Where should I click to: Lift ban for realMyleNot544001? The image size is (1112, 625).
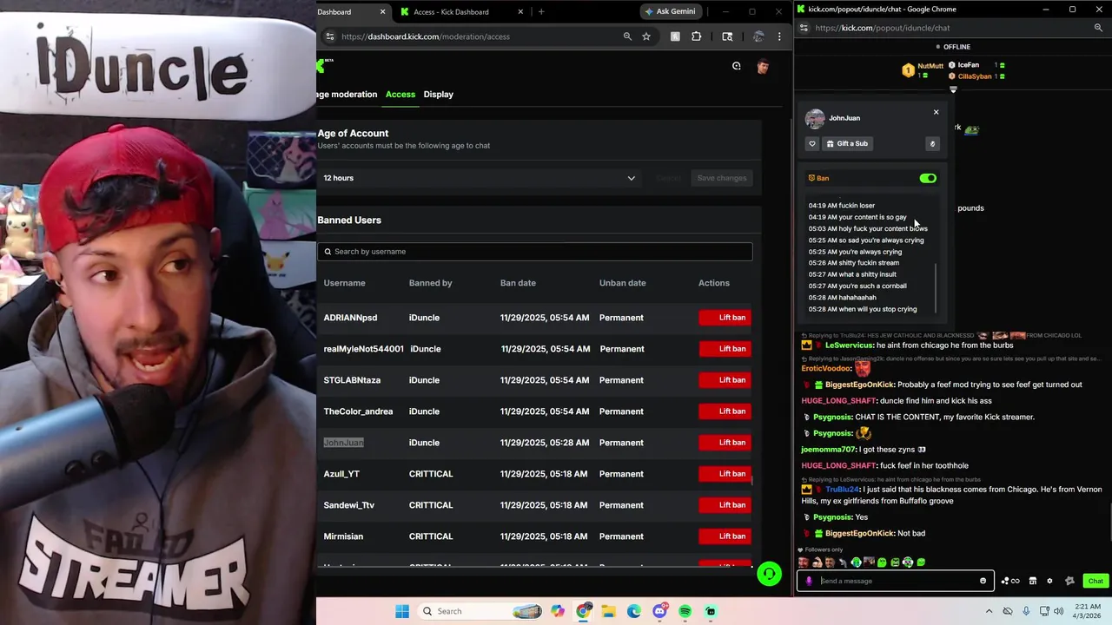pyautogui.click(x=725, y=349)
